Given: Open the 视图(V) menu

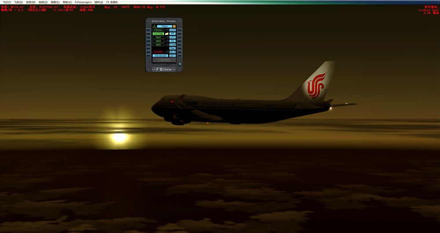Looking at the screenshot, I should pyautogui.click(x=55, y=2).
